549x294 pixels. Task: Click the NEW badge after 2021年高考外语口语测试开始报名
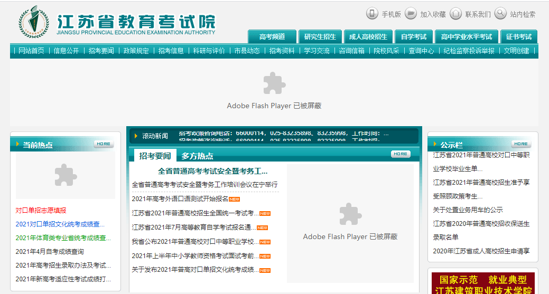pyautogui.click(x=234, y=200)
